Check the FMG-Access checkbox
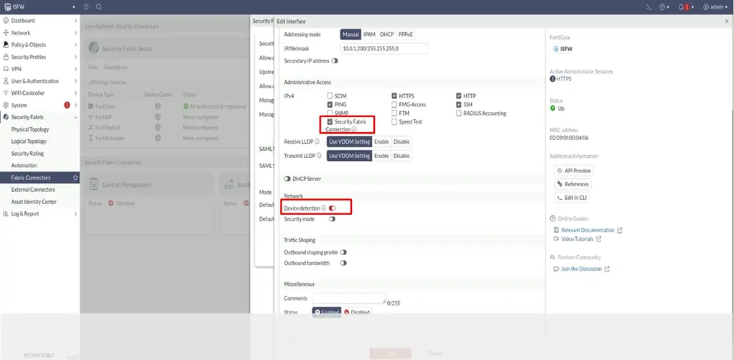The height and width of the screenshot is (360, 734). [394, 105]
